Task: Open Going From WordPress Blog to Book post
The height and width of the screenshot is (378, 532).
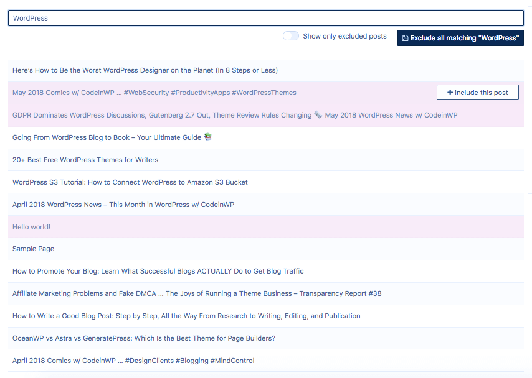Action: (x=107, y=137)
